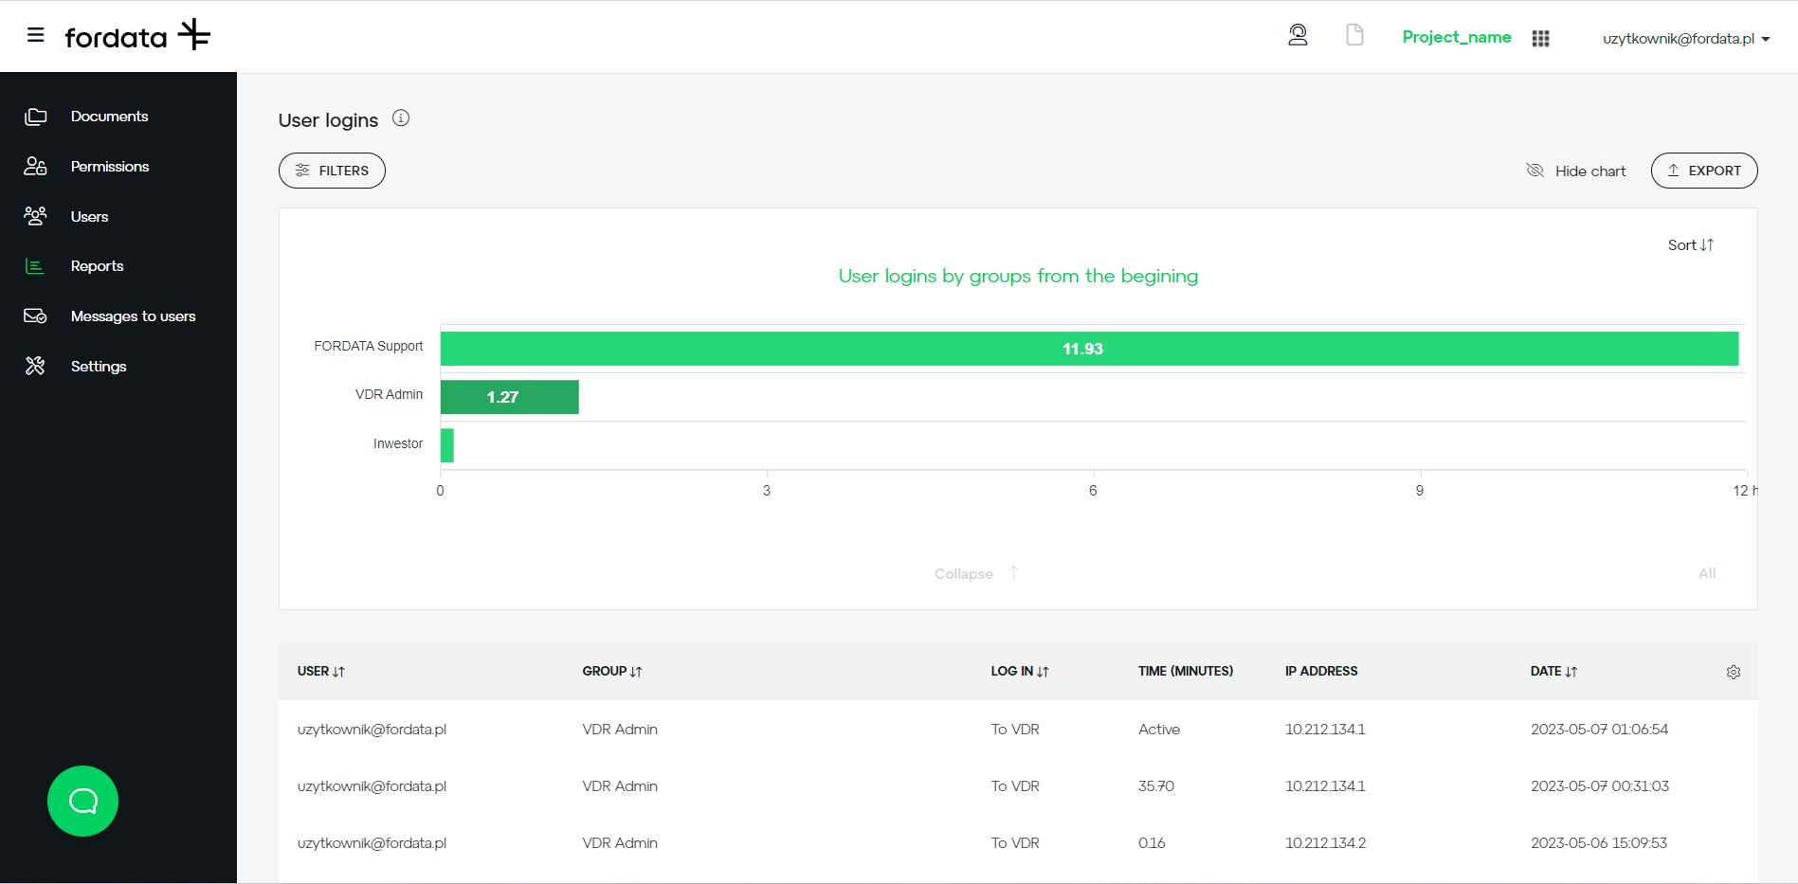This screenshot has height=884, width=1798.
Task: Open the Users section from the sidebar
Action: (35, 216)
